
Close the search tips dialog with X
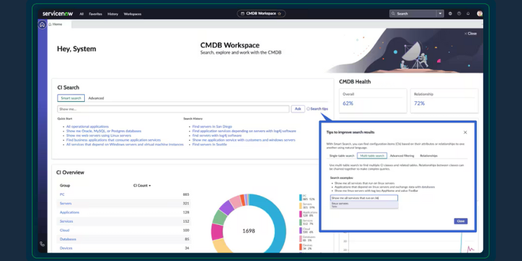pyautogui.click(x=465, y=132)
